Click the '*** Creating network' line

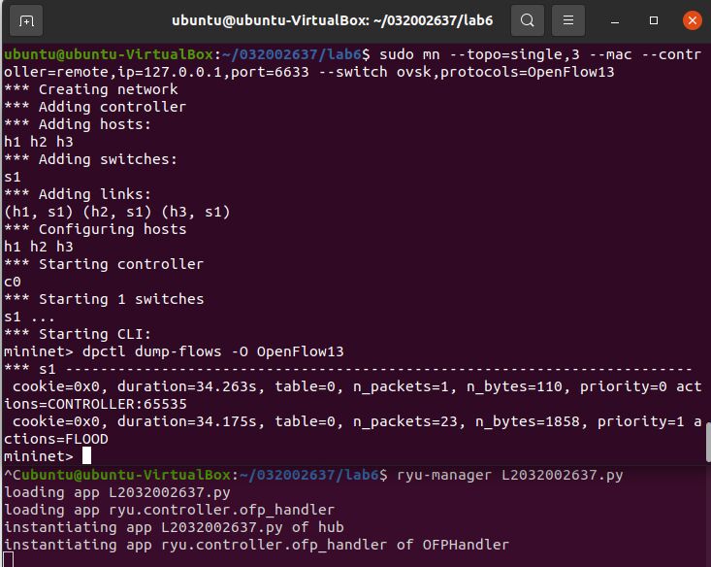pos(91,89)
